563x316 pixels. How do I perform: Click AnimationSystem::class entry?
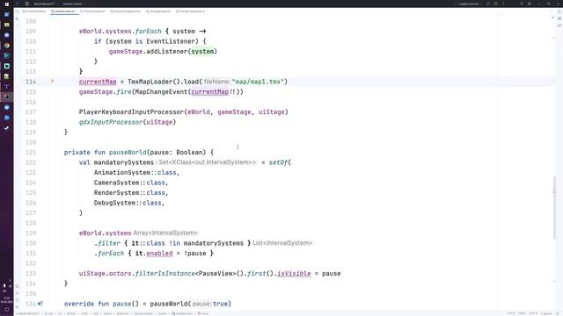(135, 172)
